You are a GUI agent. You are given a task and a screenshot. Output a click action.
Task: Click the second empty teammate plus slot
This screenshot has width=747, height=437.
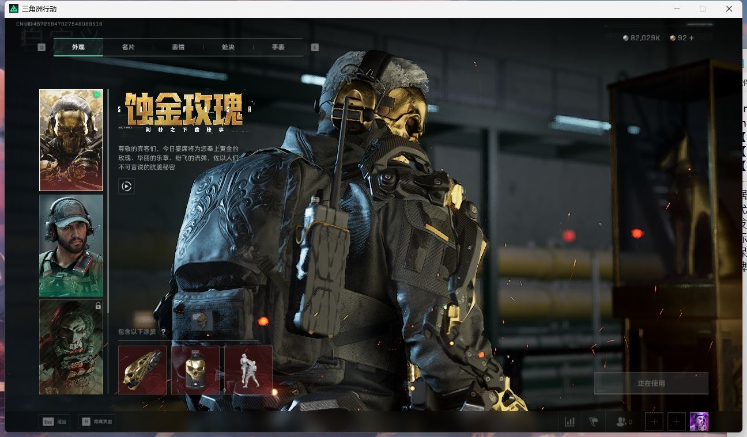676,421
